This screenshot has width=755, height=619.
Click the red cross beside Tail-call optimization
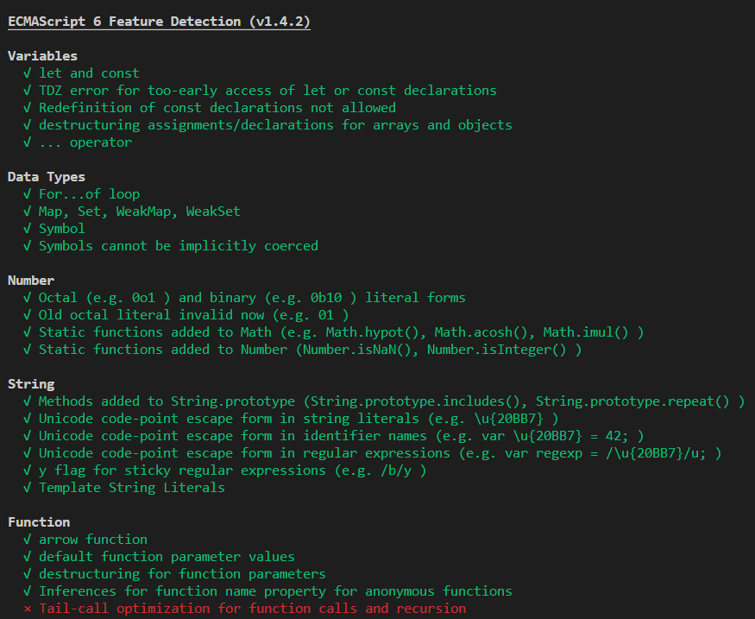tap(28, 609)
